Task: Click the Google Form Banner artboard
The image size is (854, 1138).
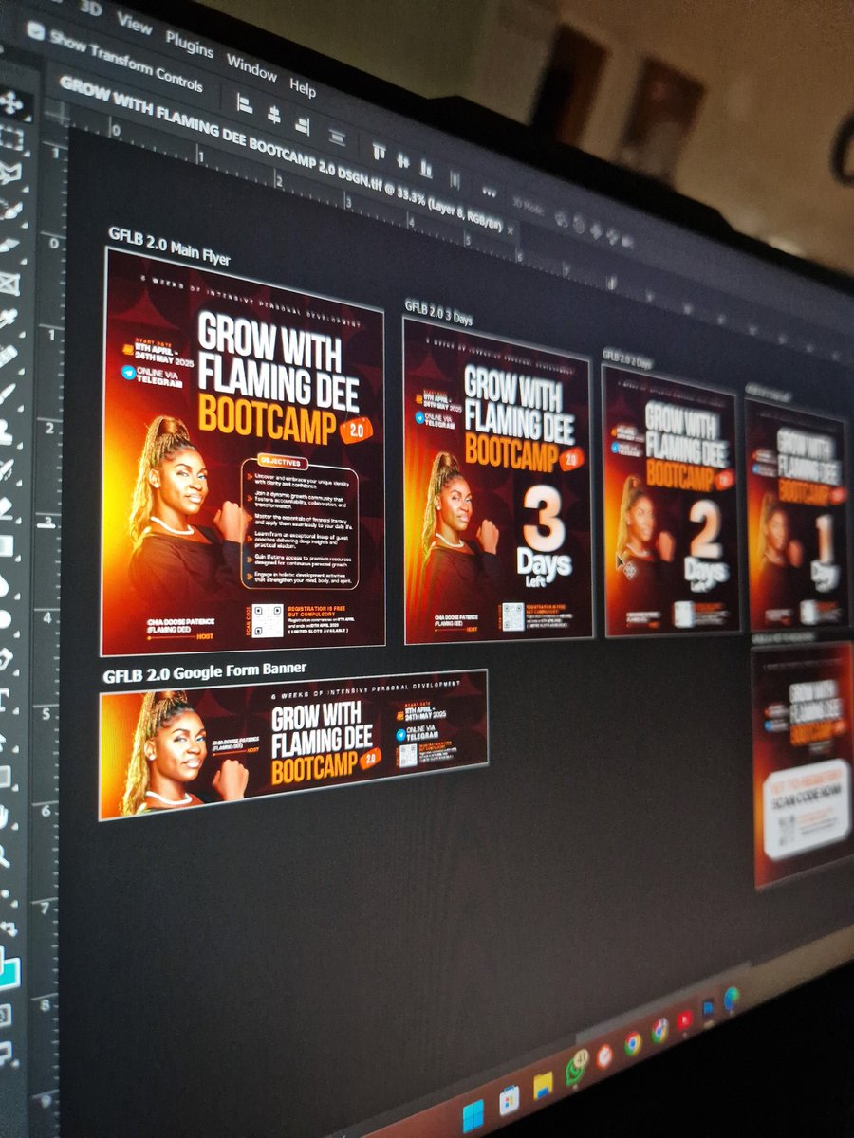Action: pos(293,743)
